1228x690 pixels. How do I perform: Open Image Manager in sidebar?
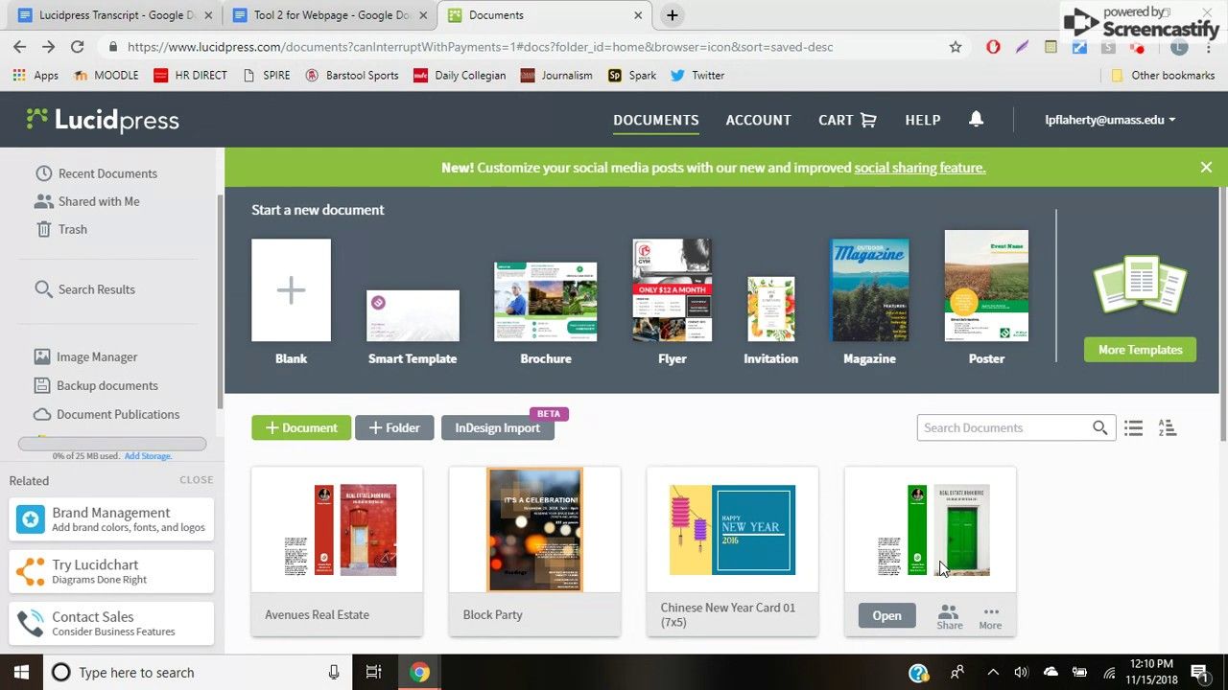point(96,356)
